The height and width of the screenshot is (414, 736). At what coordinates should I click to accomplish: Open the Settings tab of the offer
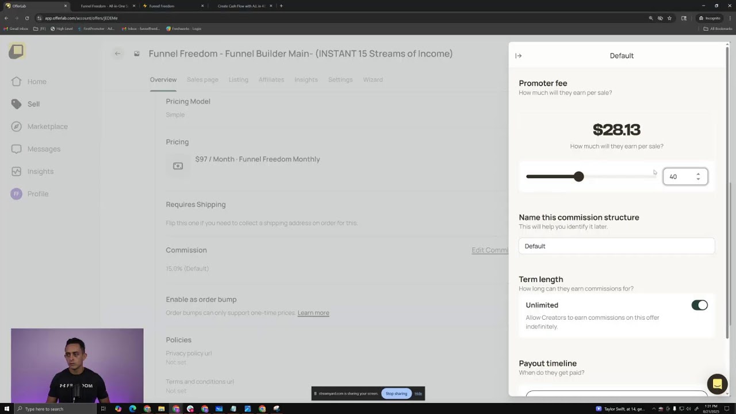pos(340,80)
